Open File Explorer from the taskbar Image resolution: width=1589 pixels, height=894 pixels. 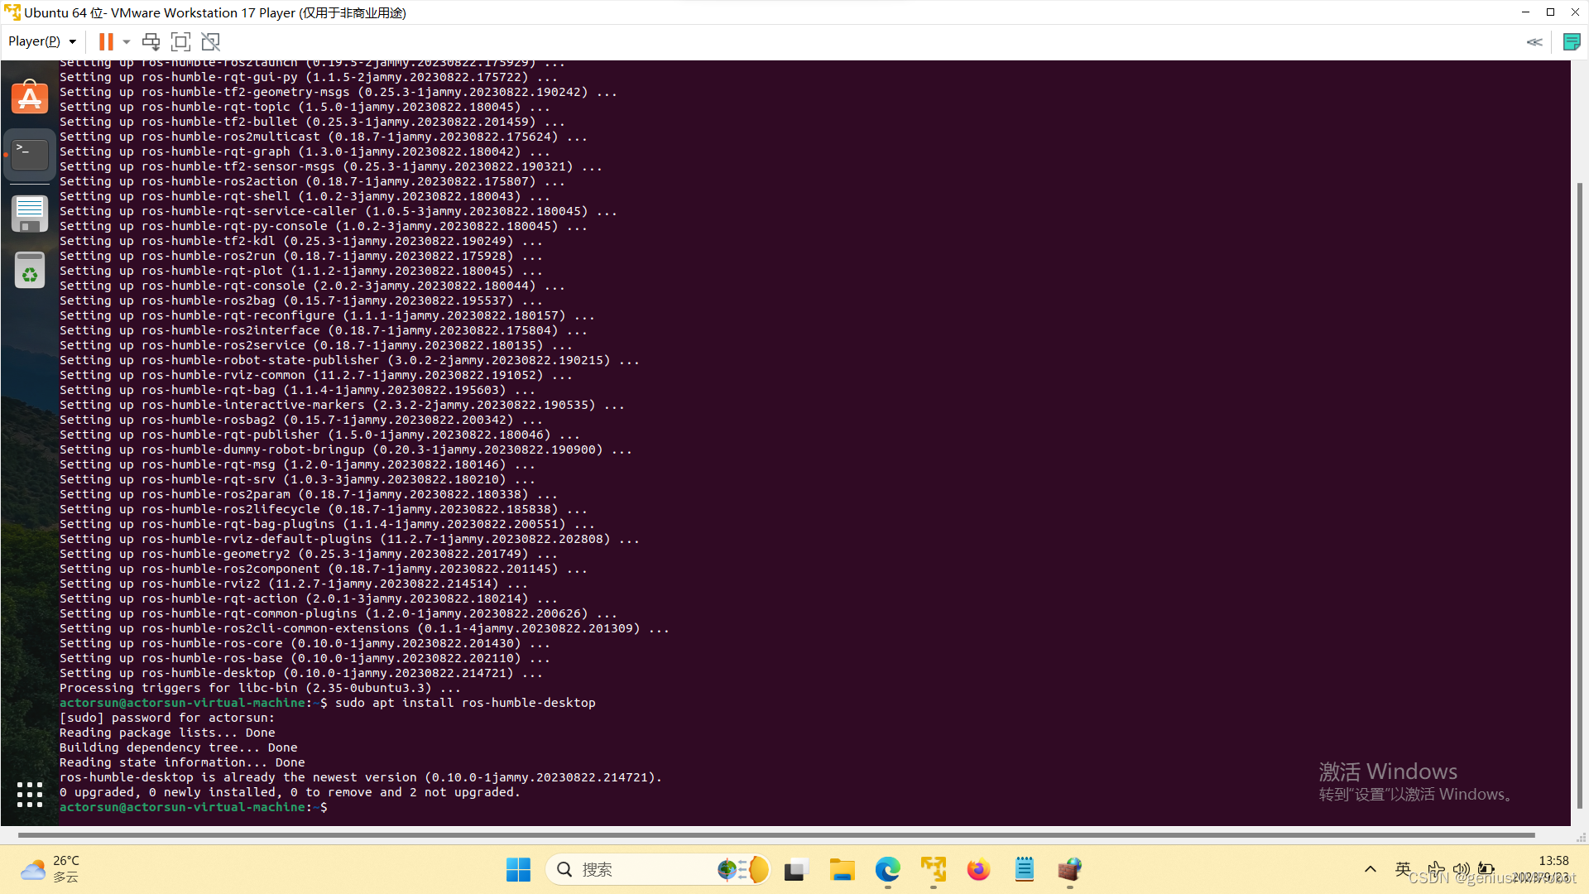[843, 870]
